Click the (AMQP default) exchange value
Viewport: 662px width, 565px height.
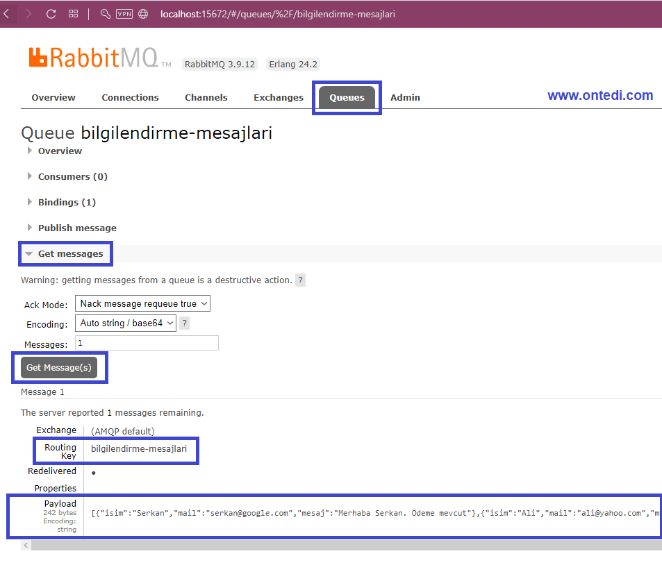coord(123,431)
